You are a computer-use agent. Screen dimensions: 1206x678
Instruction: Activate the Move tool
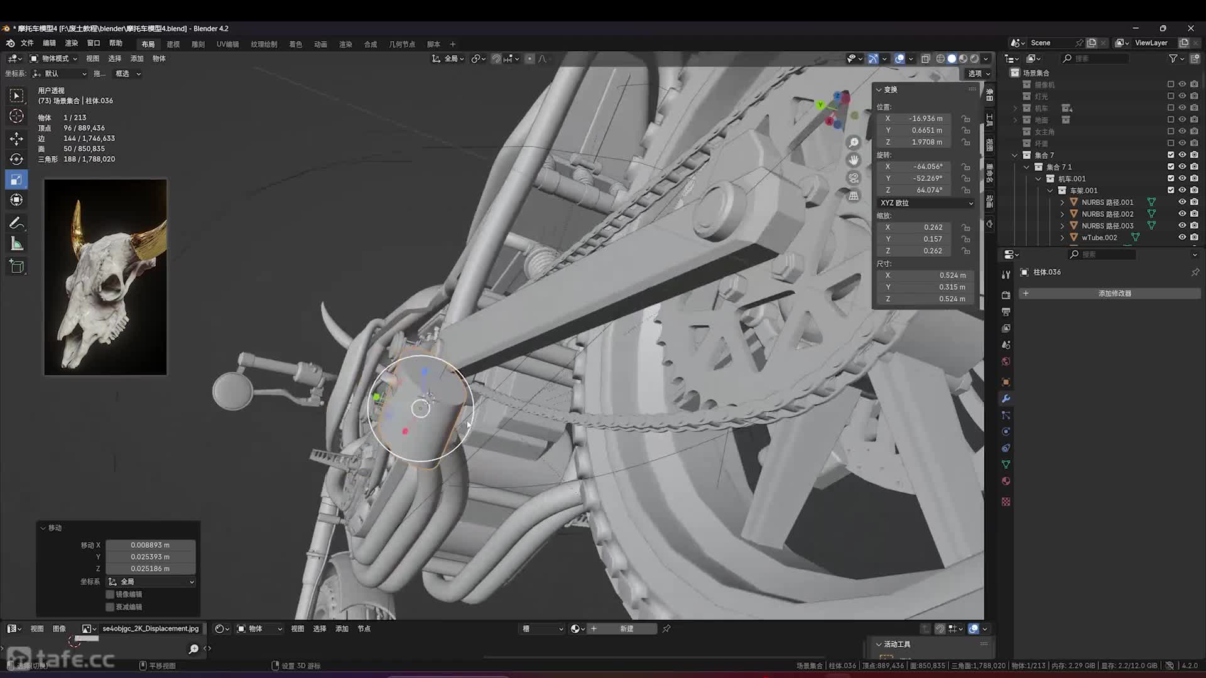[17, 138]
